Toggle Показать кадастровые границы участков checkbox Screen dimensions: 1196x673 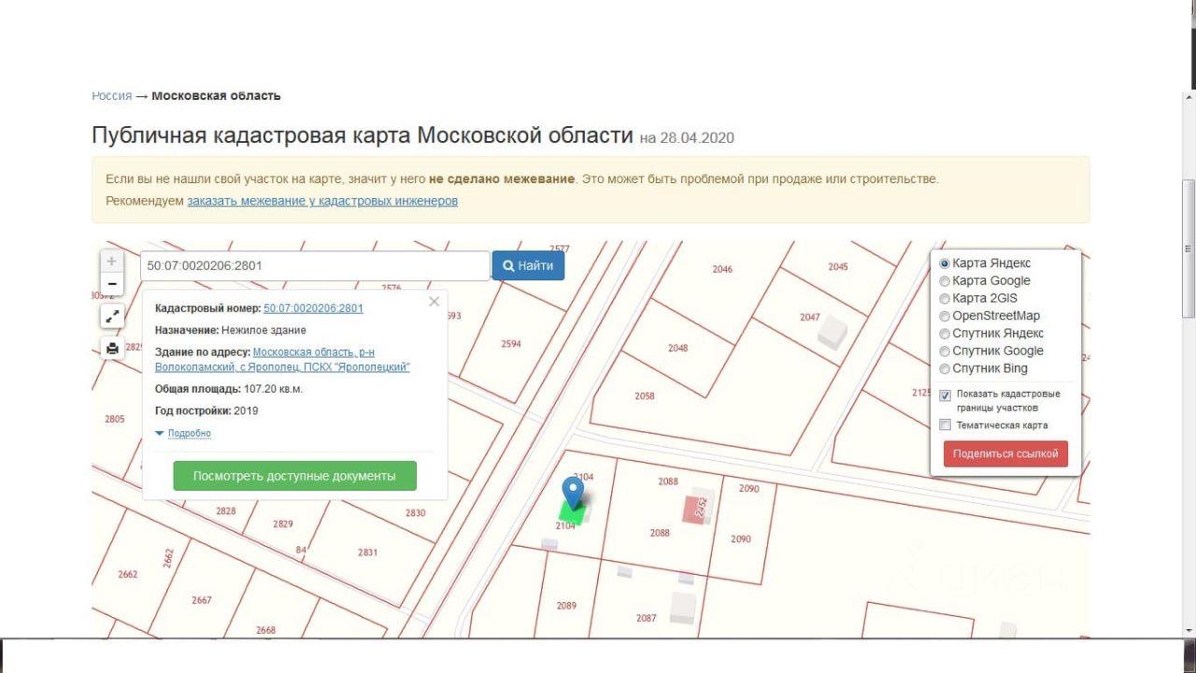click(x=945, y=395)
